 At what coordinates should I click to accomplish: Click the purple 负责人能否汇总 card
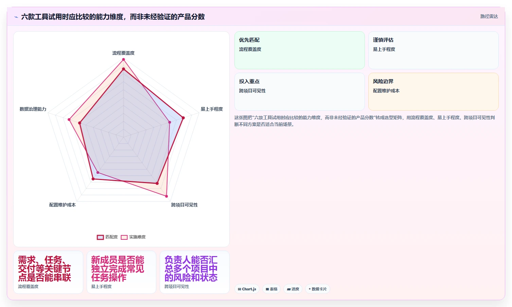coord(195,272)
